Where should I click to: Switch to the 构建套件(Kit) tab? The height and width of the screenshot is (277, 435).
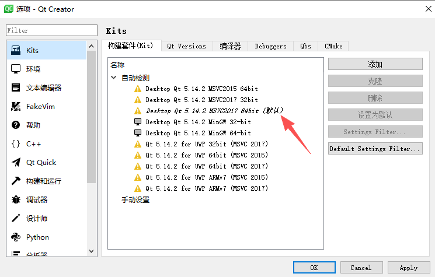click(131, 45)
